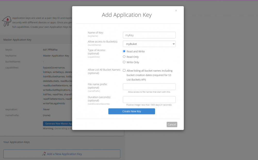This screenshot has height=160, width=258.
Task: Click the expiration value 'Never'
Action: 46,110
